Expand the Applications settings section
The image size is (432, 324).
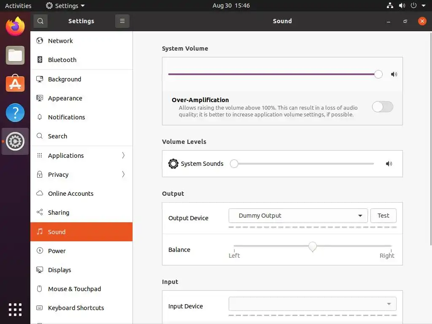point(81,155)
